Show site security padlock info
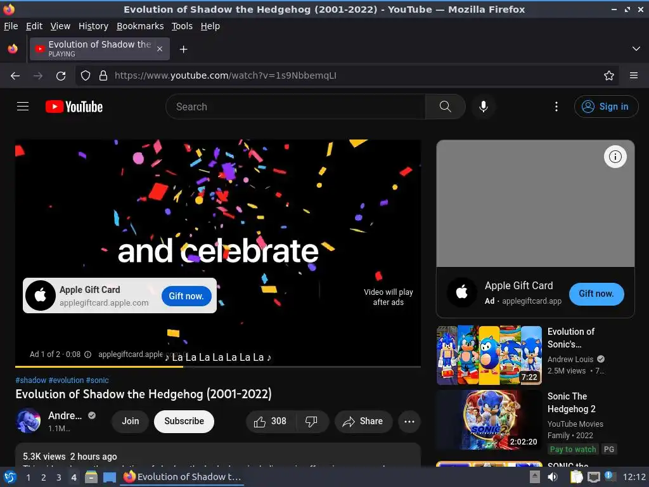This screenshot has width=649, height=487. [x=103, y=76]
